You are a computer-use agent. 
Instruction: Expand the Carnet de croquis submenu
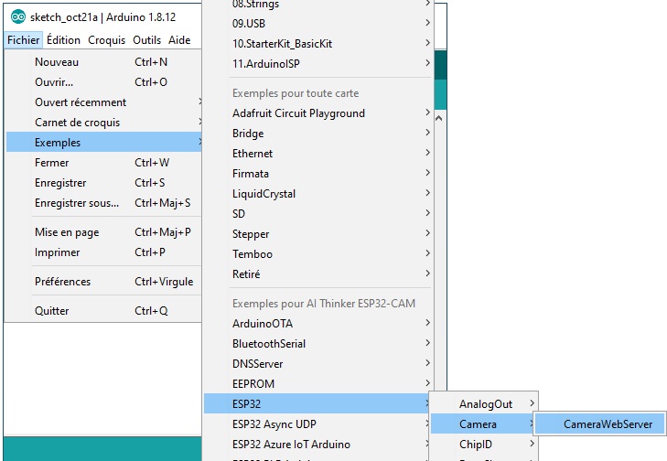77,123
